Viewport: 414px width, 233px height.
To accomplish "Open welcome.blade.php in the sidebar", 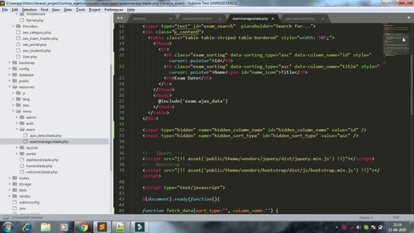I will (41, 172).
